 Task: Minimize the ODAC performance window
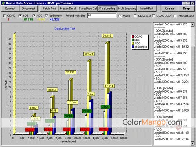tap(184, 3)
